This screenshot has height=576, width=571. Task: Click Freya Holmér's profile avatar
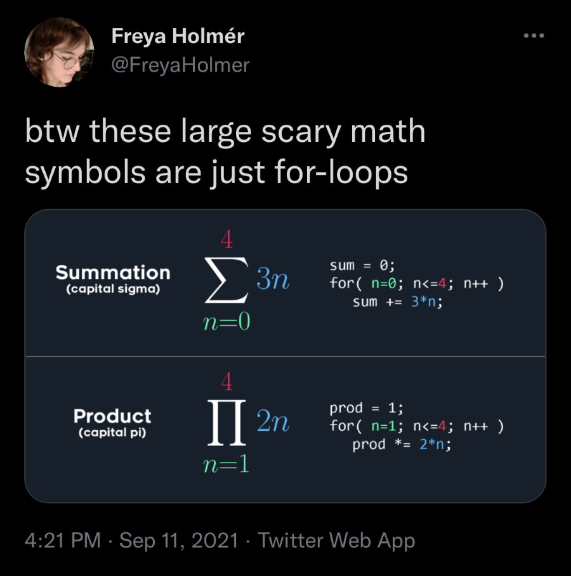pyautogui.click(x=59, y=52)
